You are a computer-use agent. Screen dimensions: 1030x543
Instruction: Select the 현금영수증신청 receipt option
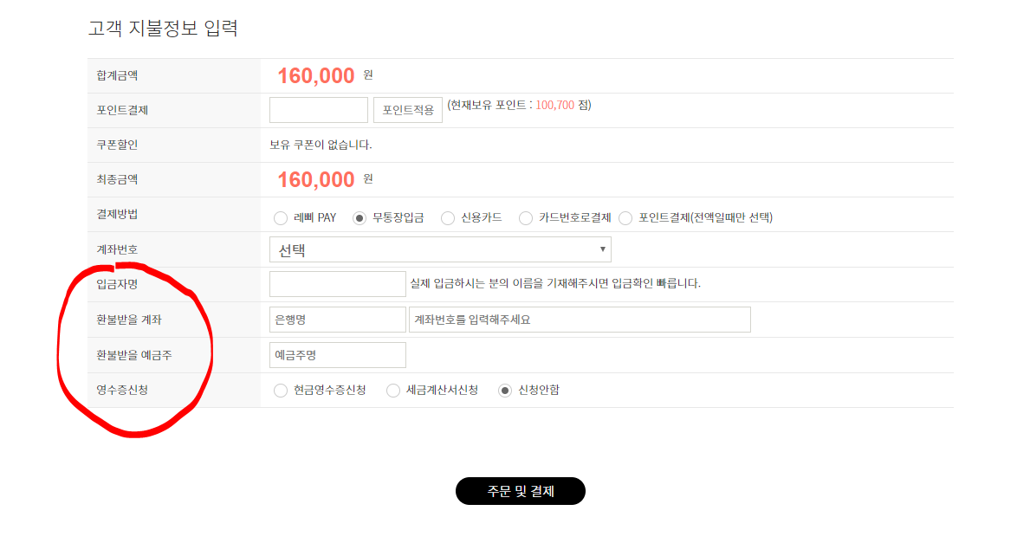(281, 391)
